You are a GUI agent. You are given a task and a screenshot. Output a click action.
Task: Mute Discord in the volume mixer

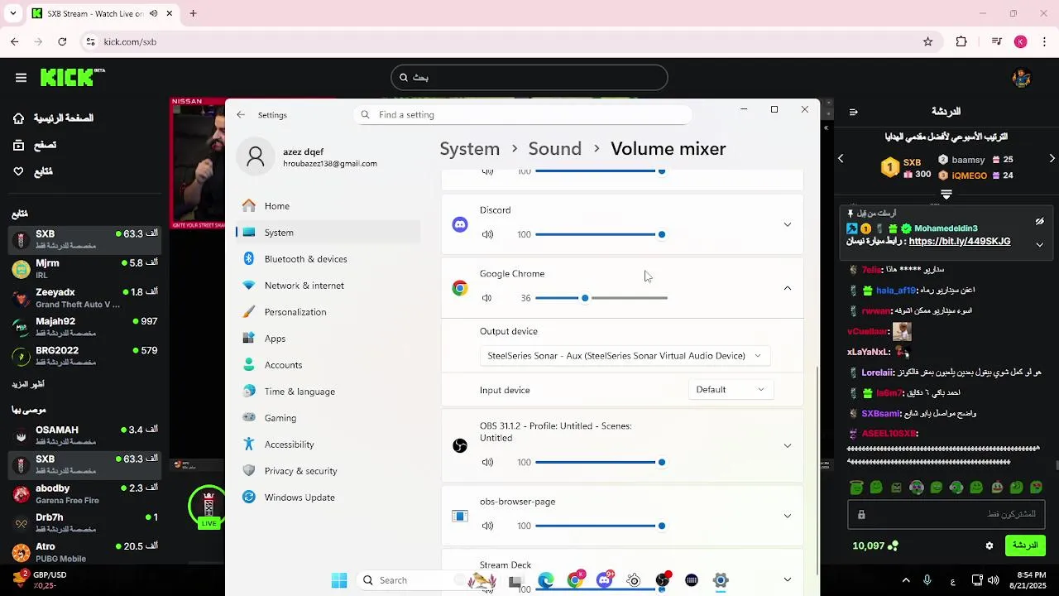point(487,235)
